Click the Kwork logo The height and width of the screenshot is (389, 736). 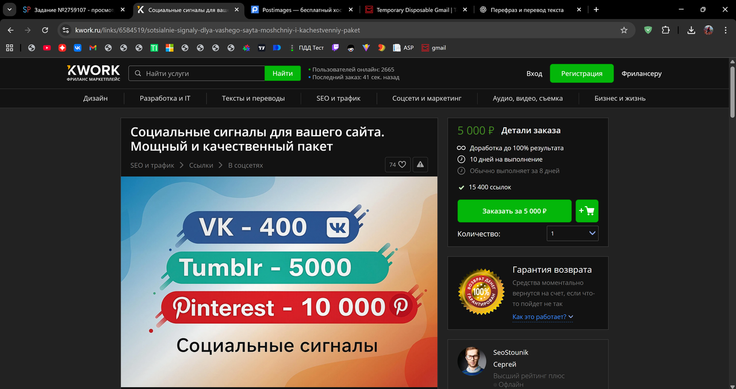tap(94, 73)
